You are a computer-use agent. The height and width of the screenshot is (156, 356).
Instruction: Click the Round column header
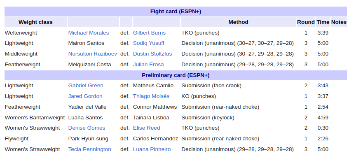306,22
